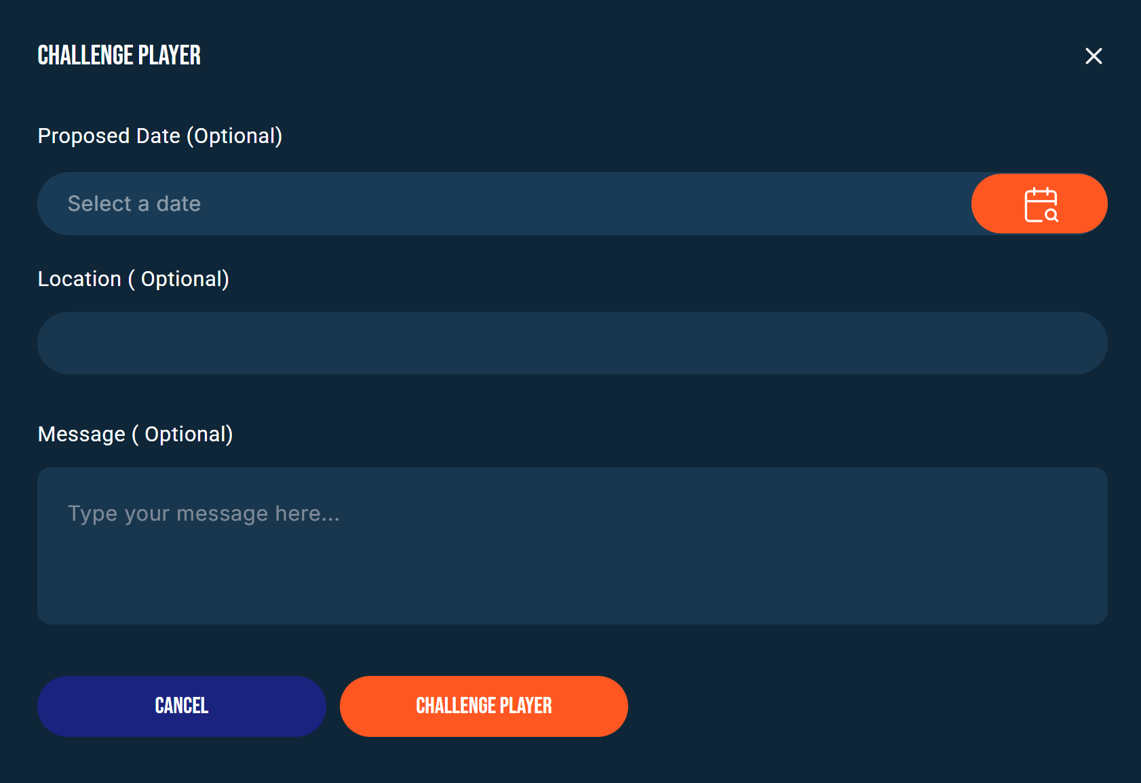Choose a proposed date via calendar icon
Image resolution: width=1141 pixels, height=783 pixels.
click(x=1041, y=204)
